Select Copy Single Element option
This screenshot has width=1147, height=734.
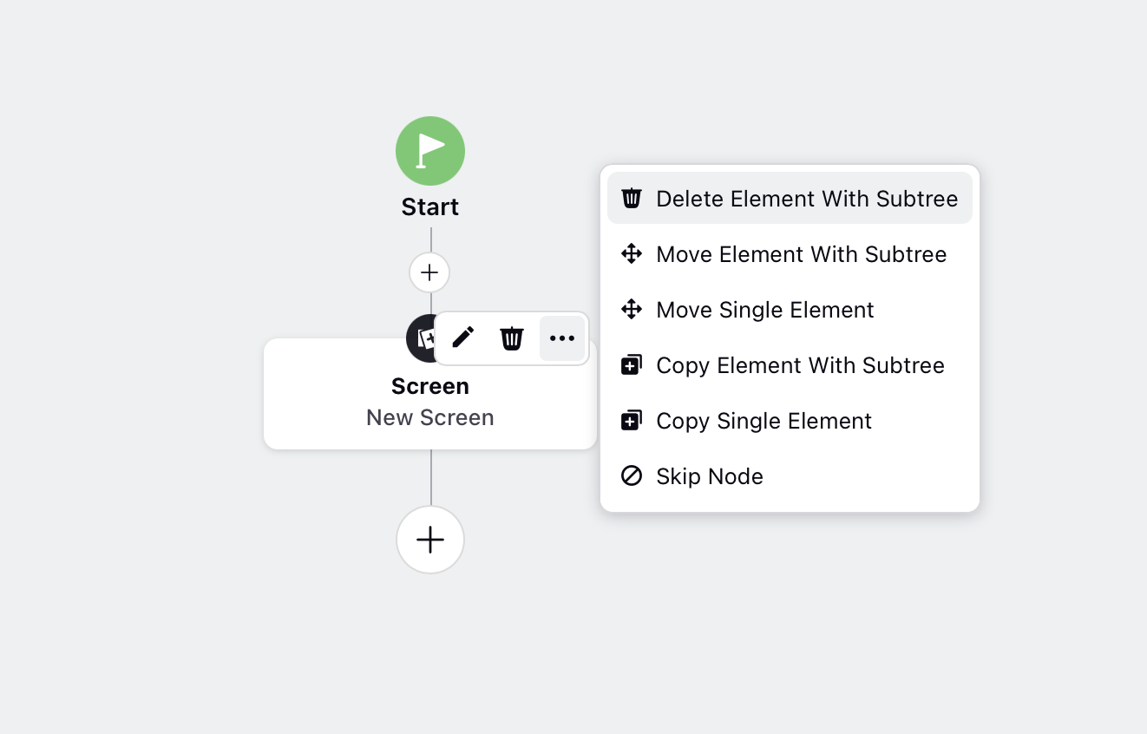click(790, 421)
